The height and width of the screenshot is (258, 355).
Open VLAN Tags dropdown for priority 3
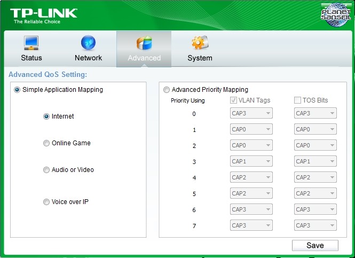point(251,161)
